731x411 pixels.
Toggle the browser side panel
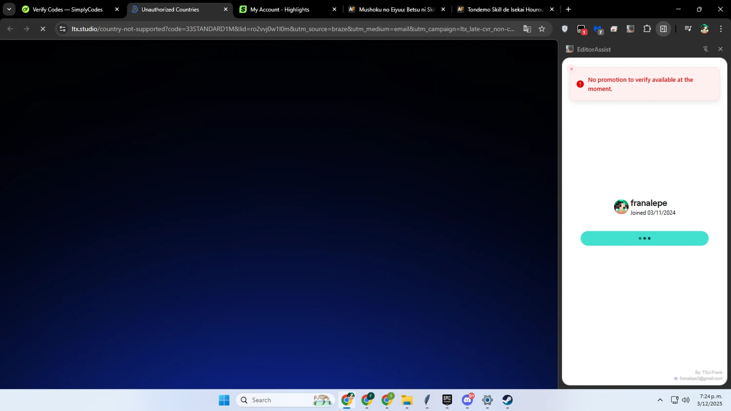663,29
